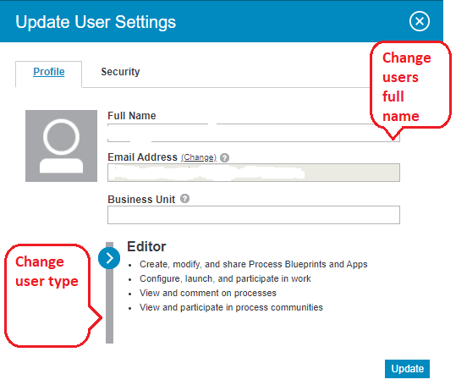Click the red 'Change users full name' callout
Viewport: 456px width, 385px height.
(410, 87)
